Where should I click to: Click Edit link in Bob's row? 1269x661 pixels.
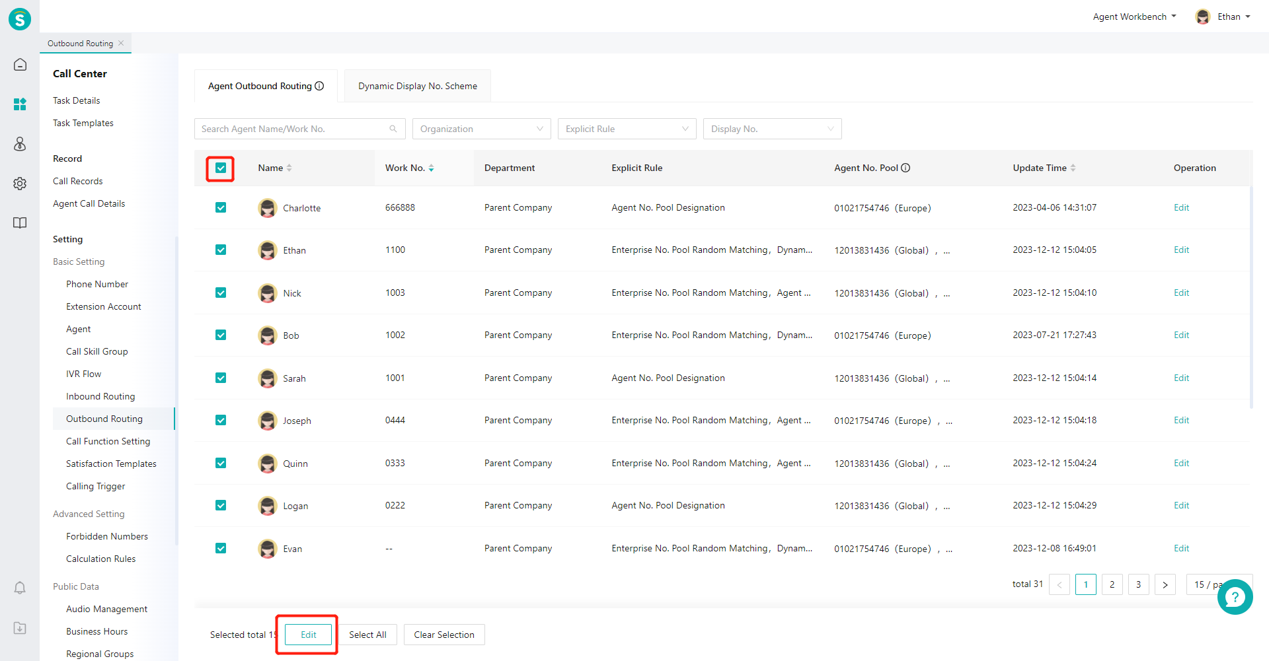click(1181, 335)
